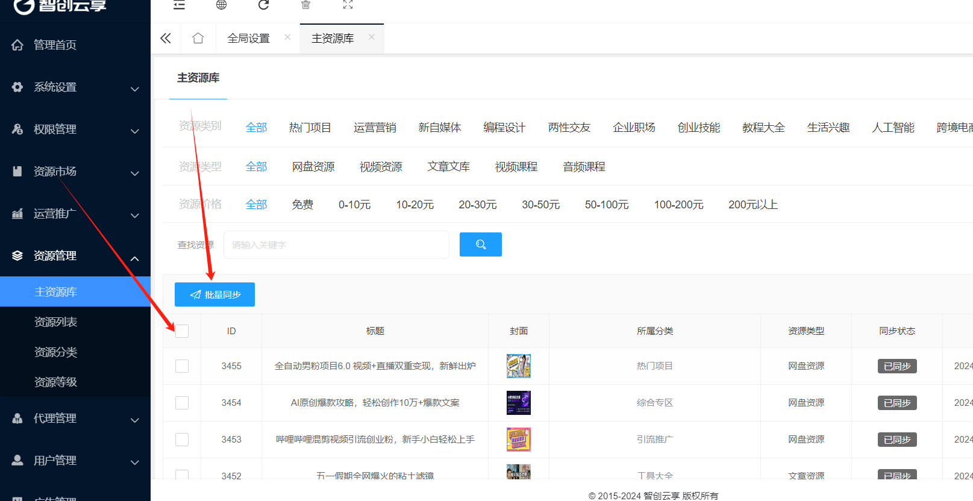Filter category by 新自媒体

[440, 128]
